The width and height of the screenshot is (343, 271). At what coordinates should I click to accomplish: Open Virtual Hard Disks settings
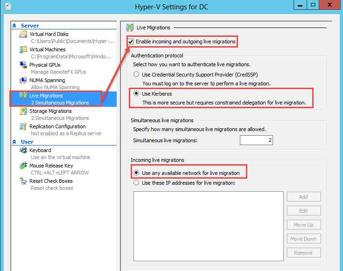point(49,34)
